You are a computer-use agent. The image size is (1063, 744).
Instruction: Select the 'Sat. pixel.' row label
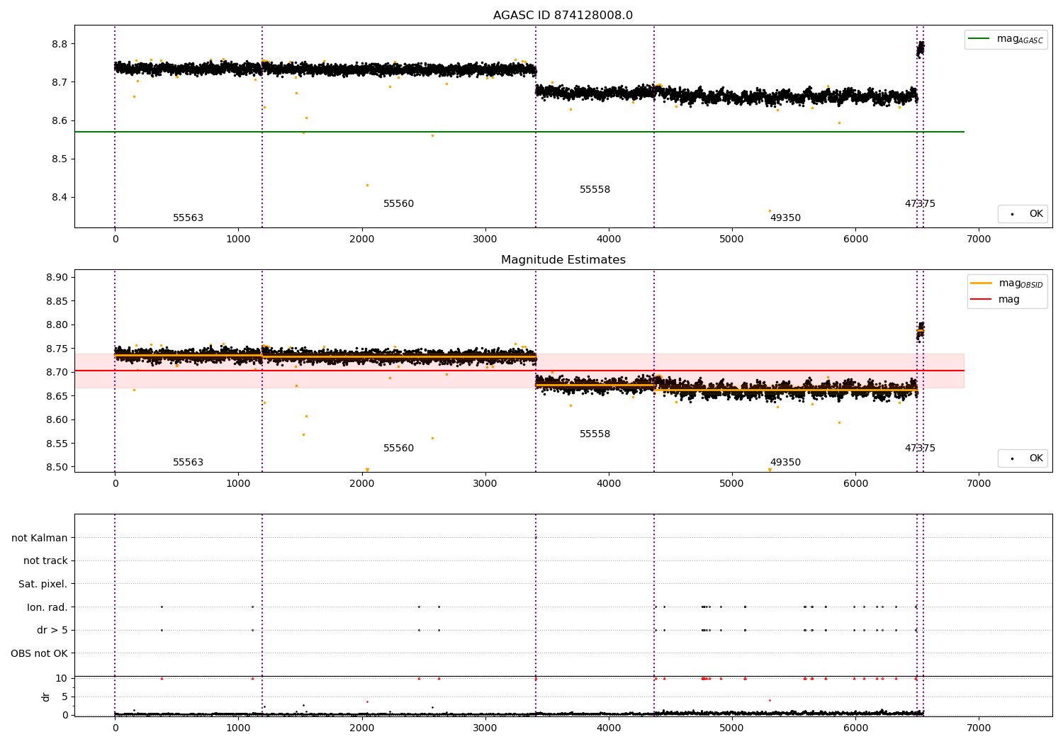coord(43,585)
